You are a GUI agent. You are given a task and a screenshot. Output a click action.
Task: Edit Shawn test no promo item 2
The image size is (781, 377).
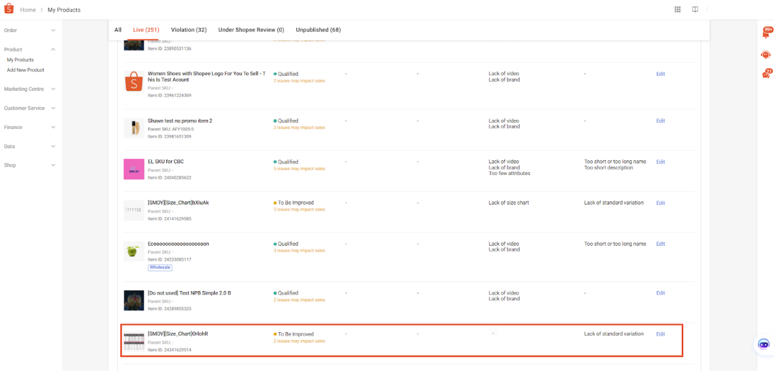(x=661, y=121)
